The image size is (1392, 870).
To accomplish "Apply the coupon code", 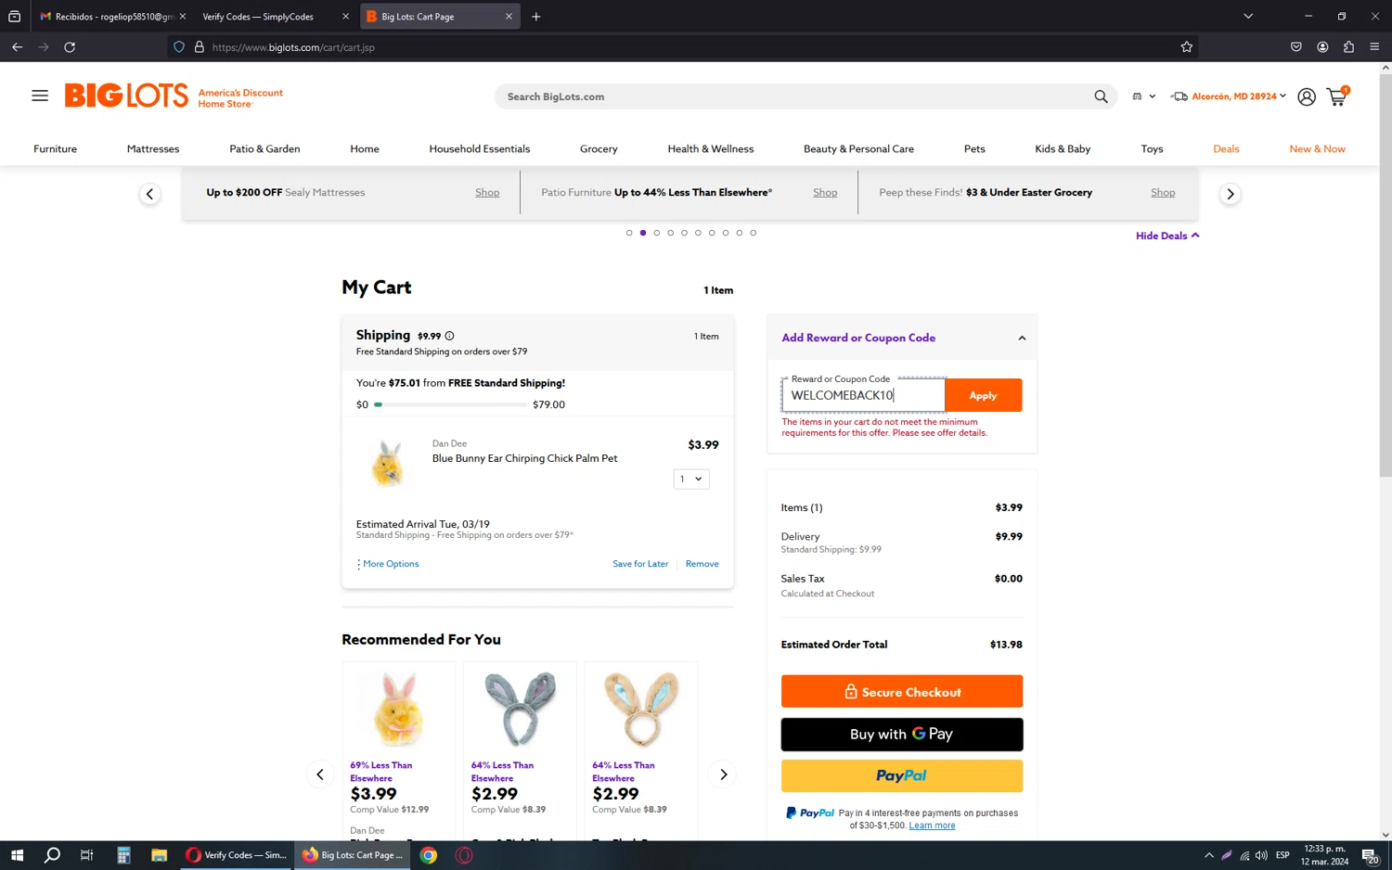I will (x=983, y=395).
